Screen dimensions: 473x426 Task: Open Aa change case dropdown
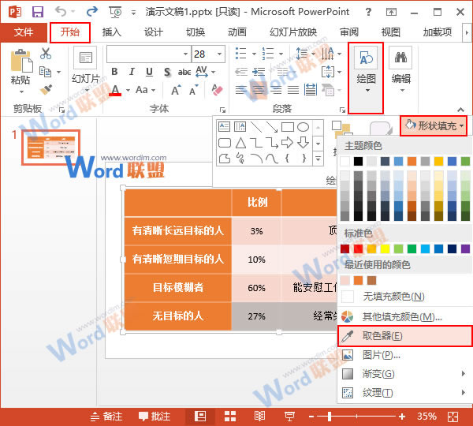coord(145,90)
